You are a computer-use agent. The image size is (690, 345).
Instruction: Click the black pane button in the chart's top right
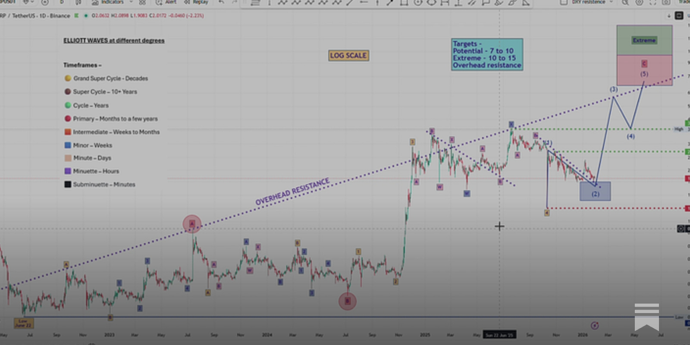[679, 16]
